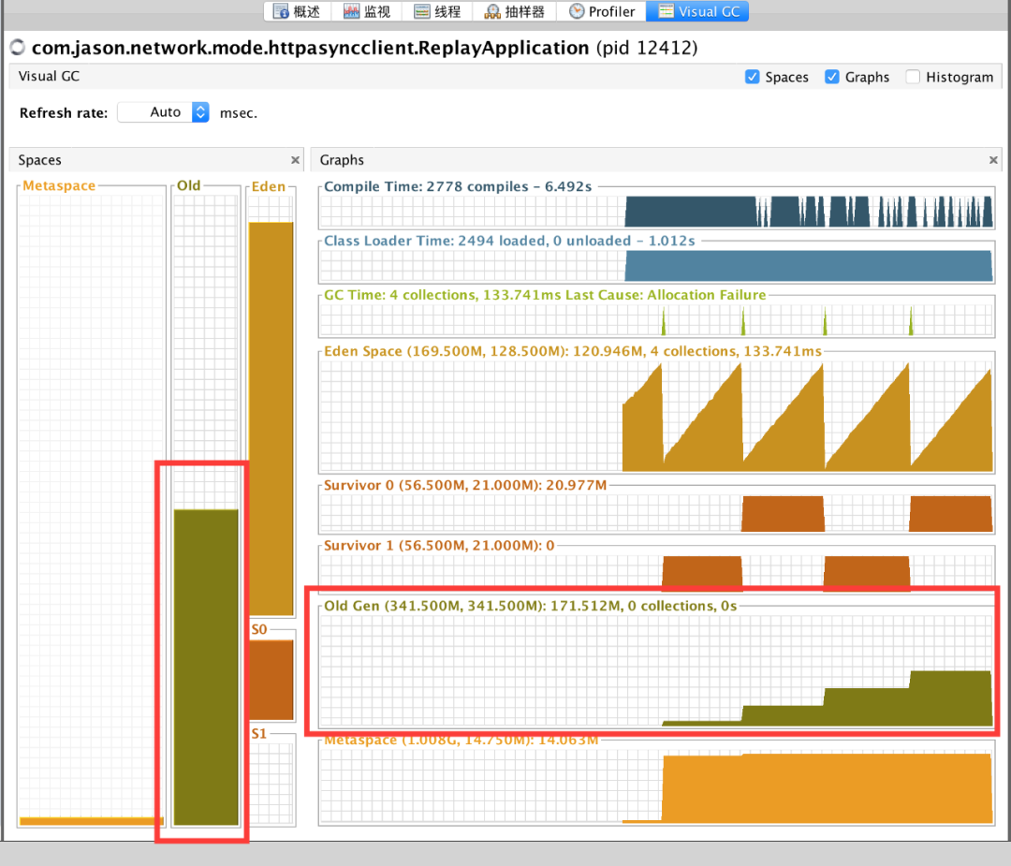Uncheck the Spaces checkbox
1011x866 pixels.
point(753,77)
